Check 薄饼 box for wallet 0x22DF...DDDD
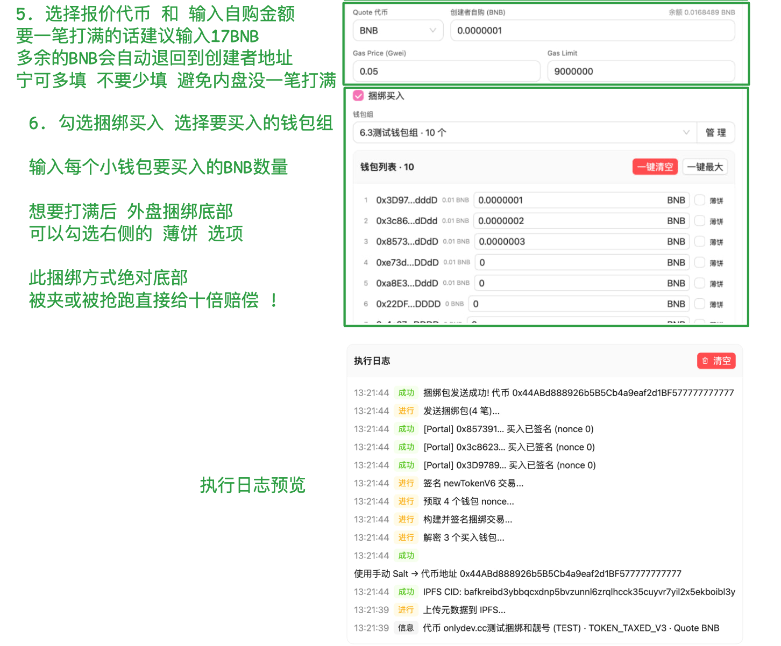The width and height of the screenshot is (781, 646). pos(700,304)
